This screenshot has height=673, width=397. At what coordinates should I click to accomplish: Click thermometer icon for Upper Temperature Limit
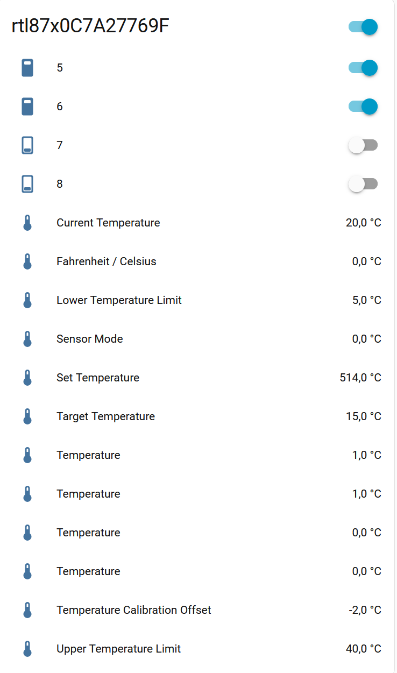[27, 649]
